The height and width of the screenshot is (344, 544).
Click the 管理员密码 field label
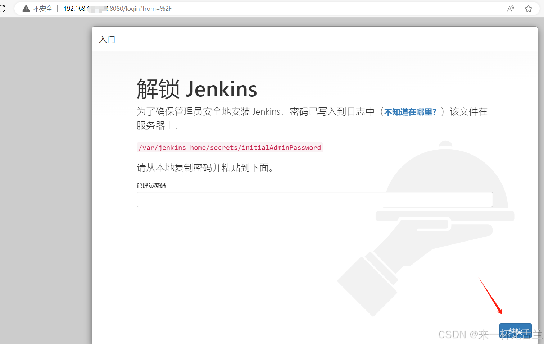[151, 185]
